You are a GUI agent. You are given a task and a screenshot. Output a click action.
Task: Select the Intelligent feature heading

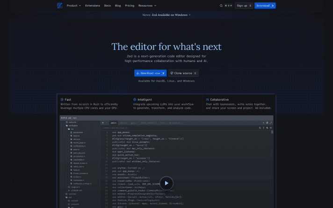coord(145,99)
